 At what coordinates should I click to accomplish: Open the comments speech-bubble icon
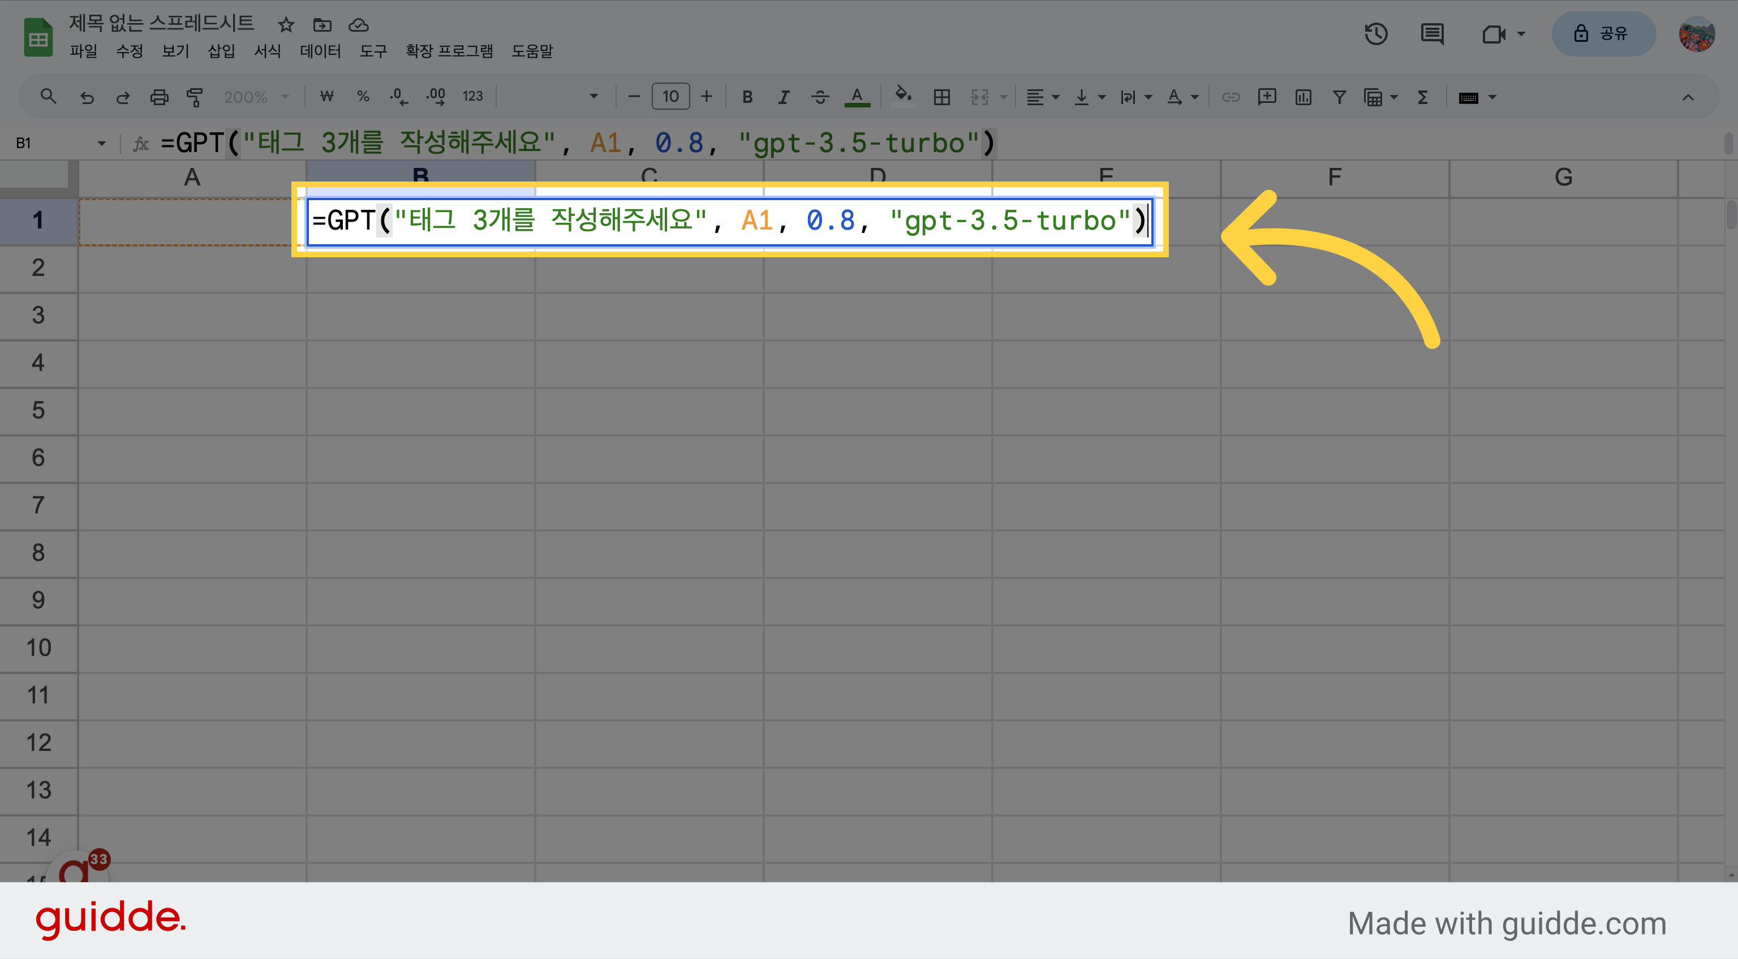pyautogui.click(x=1432, y=34)
